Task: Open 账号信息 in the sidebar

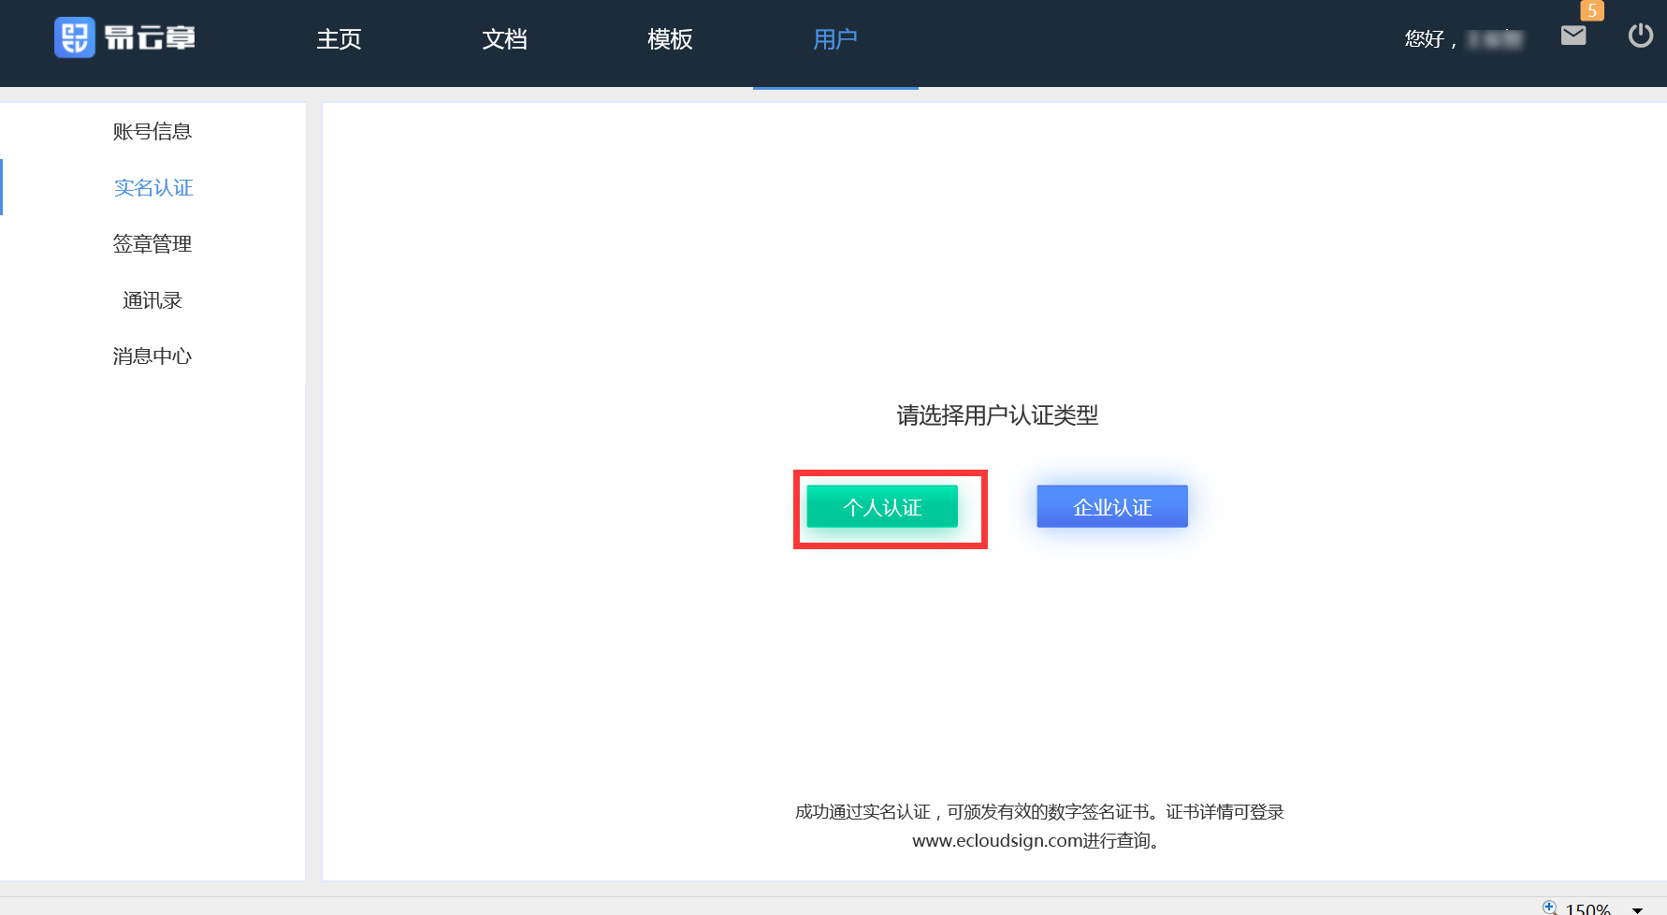Action: coord(152,132)
